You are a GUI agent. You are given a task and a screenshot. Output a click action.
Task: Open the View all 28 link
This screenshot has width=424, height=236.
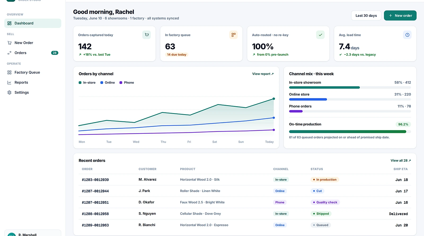click(x=401, y=161)
